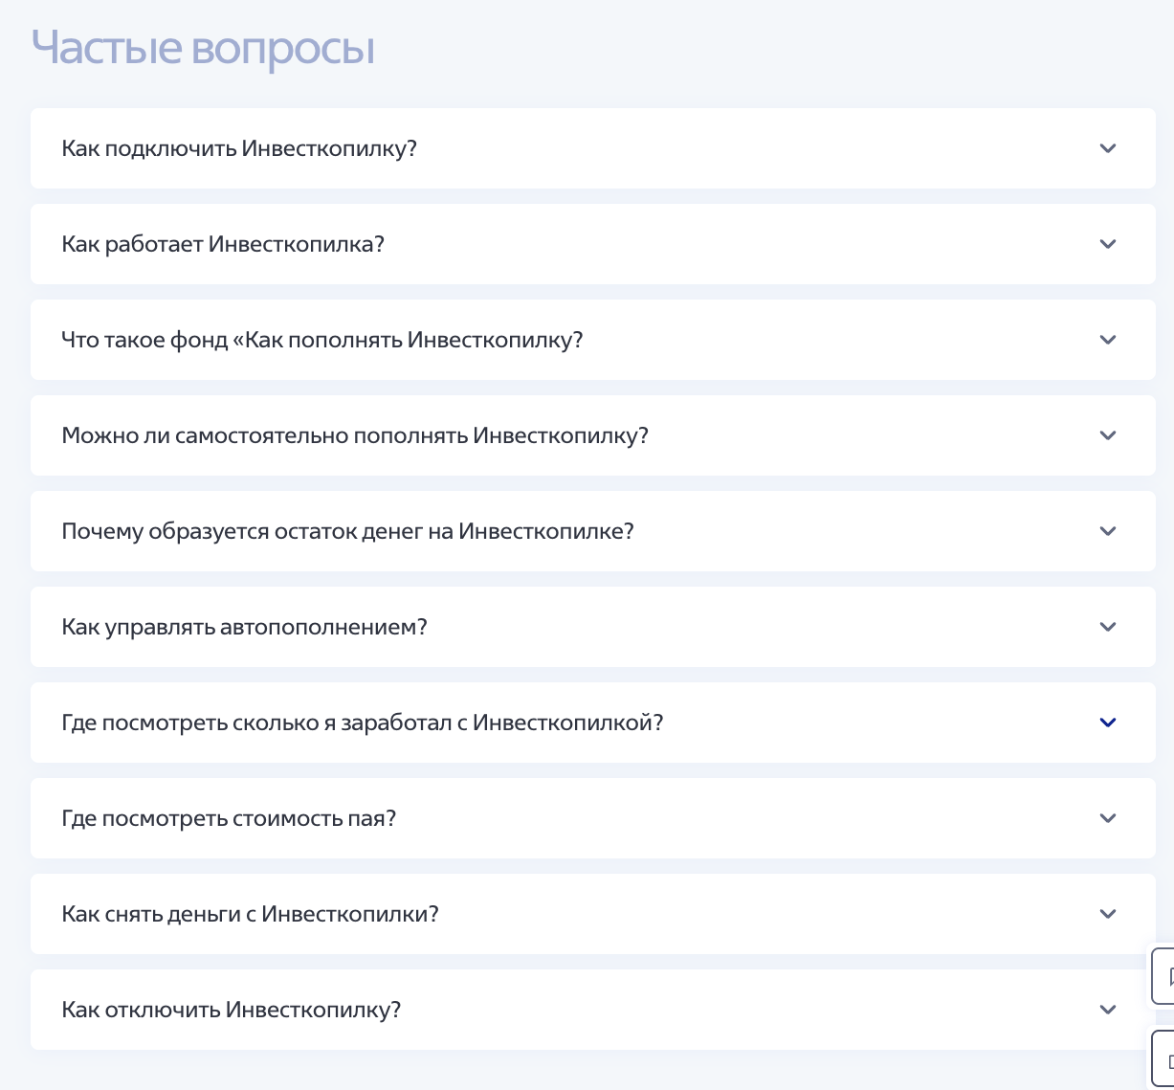The height and width of the screenshot is (1090, 1174).
Task: Click the dark blue chevron for "Где посмотреть сколько я заработал"
Action: 1108,723
